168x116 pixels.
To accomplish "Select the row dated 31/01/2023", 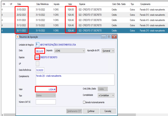I will pos(85,20).
